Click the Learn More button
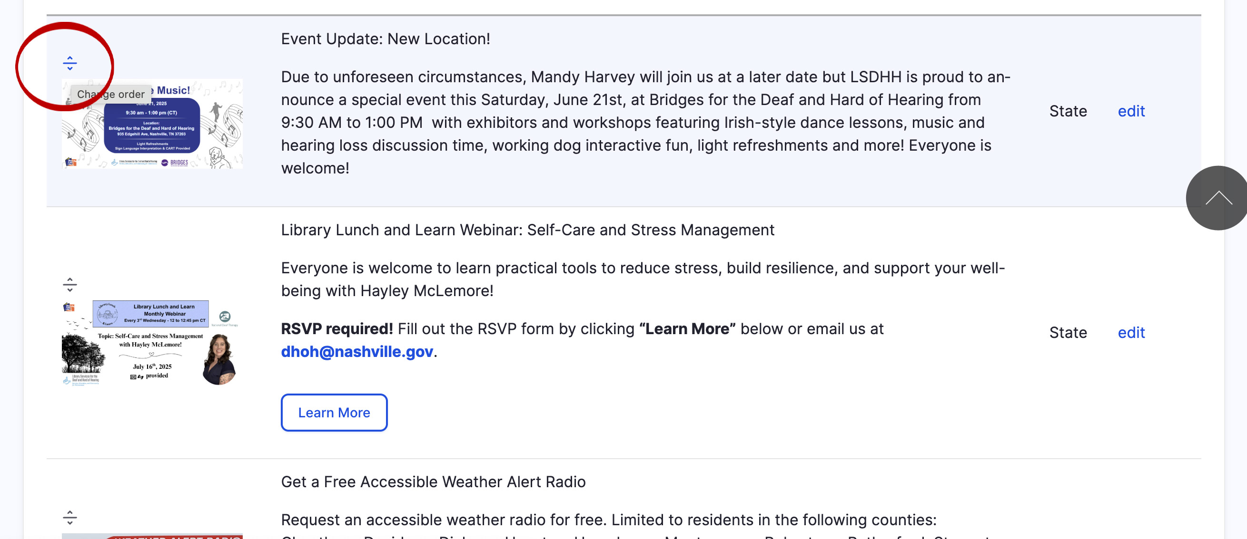Image resolution: width=1247 pixels, height=539 pixels. [334, 413]
